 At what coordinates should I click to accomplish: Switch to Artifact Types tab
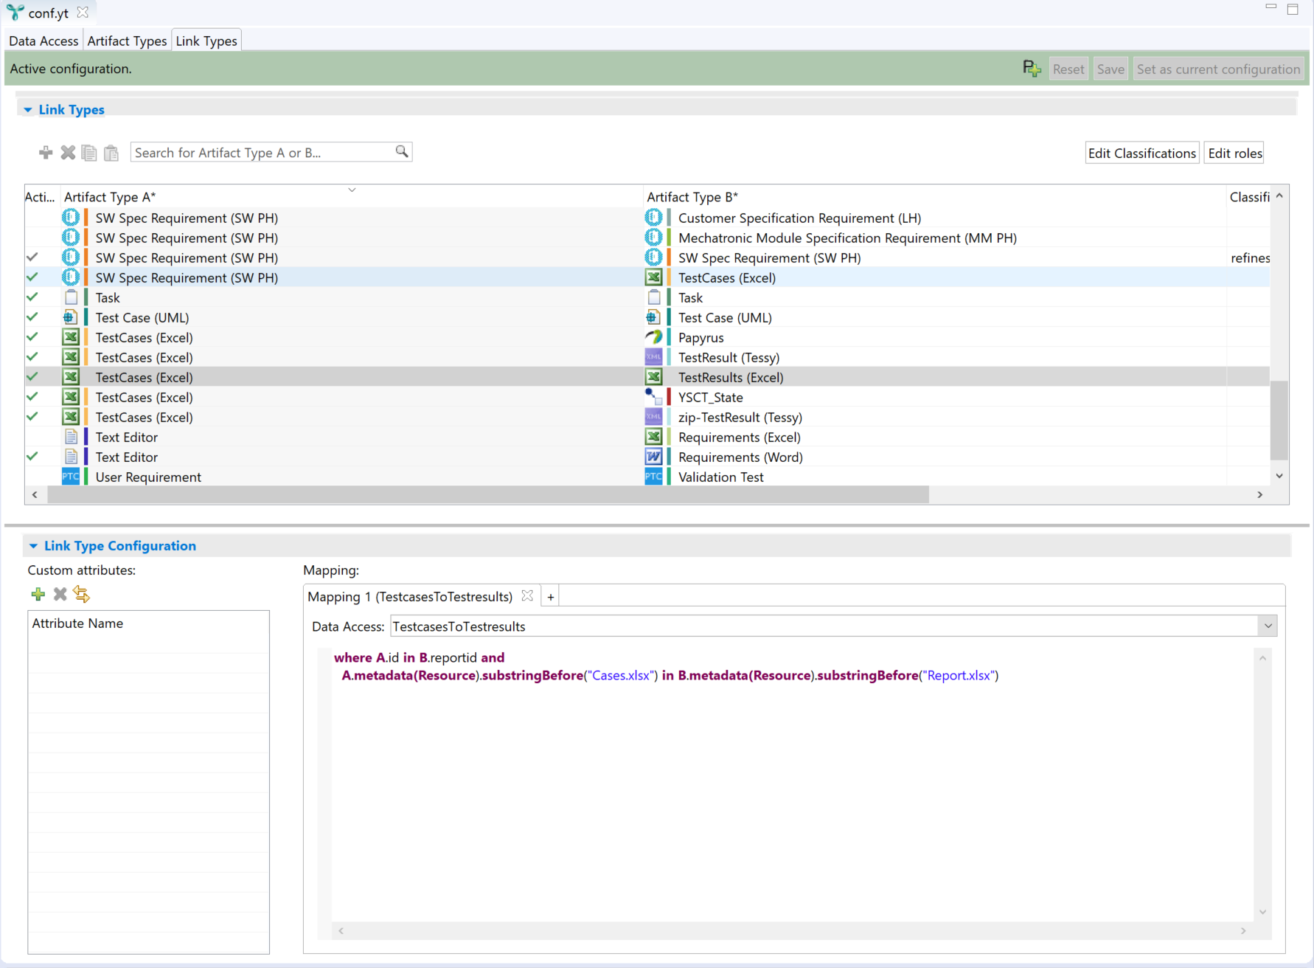click(x=127, y=41)
